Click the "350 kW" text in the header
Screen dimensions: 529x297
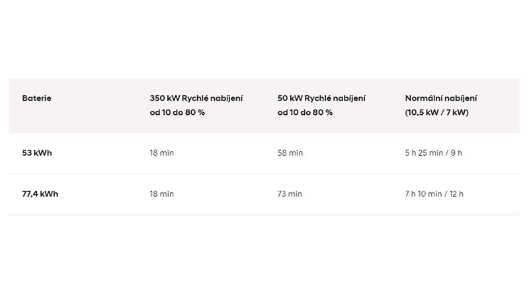163,98
